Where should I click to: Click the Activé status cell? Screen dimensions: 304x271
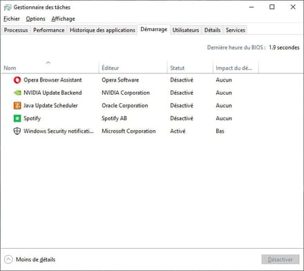click(178, 131)
